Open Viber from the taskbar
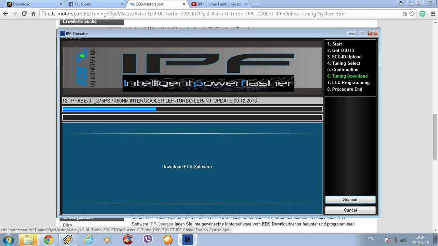Viewport: 438px width, 246px height. [148, 240]
